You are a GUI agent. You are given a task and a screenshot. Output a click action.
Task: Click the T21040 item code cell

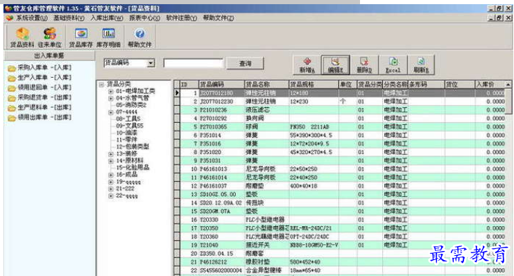point(221,245)
